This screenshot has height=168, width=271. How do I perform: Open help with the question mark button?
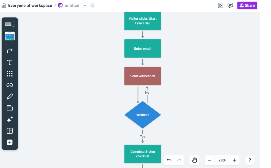pos(250,160)
